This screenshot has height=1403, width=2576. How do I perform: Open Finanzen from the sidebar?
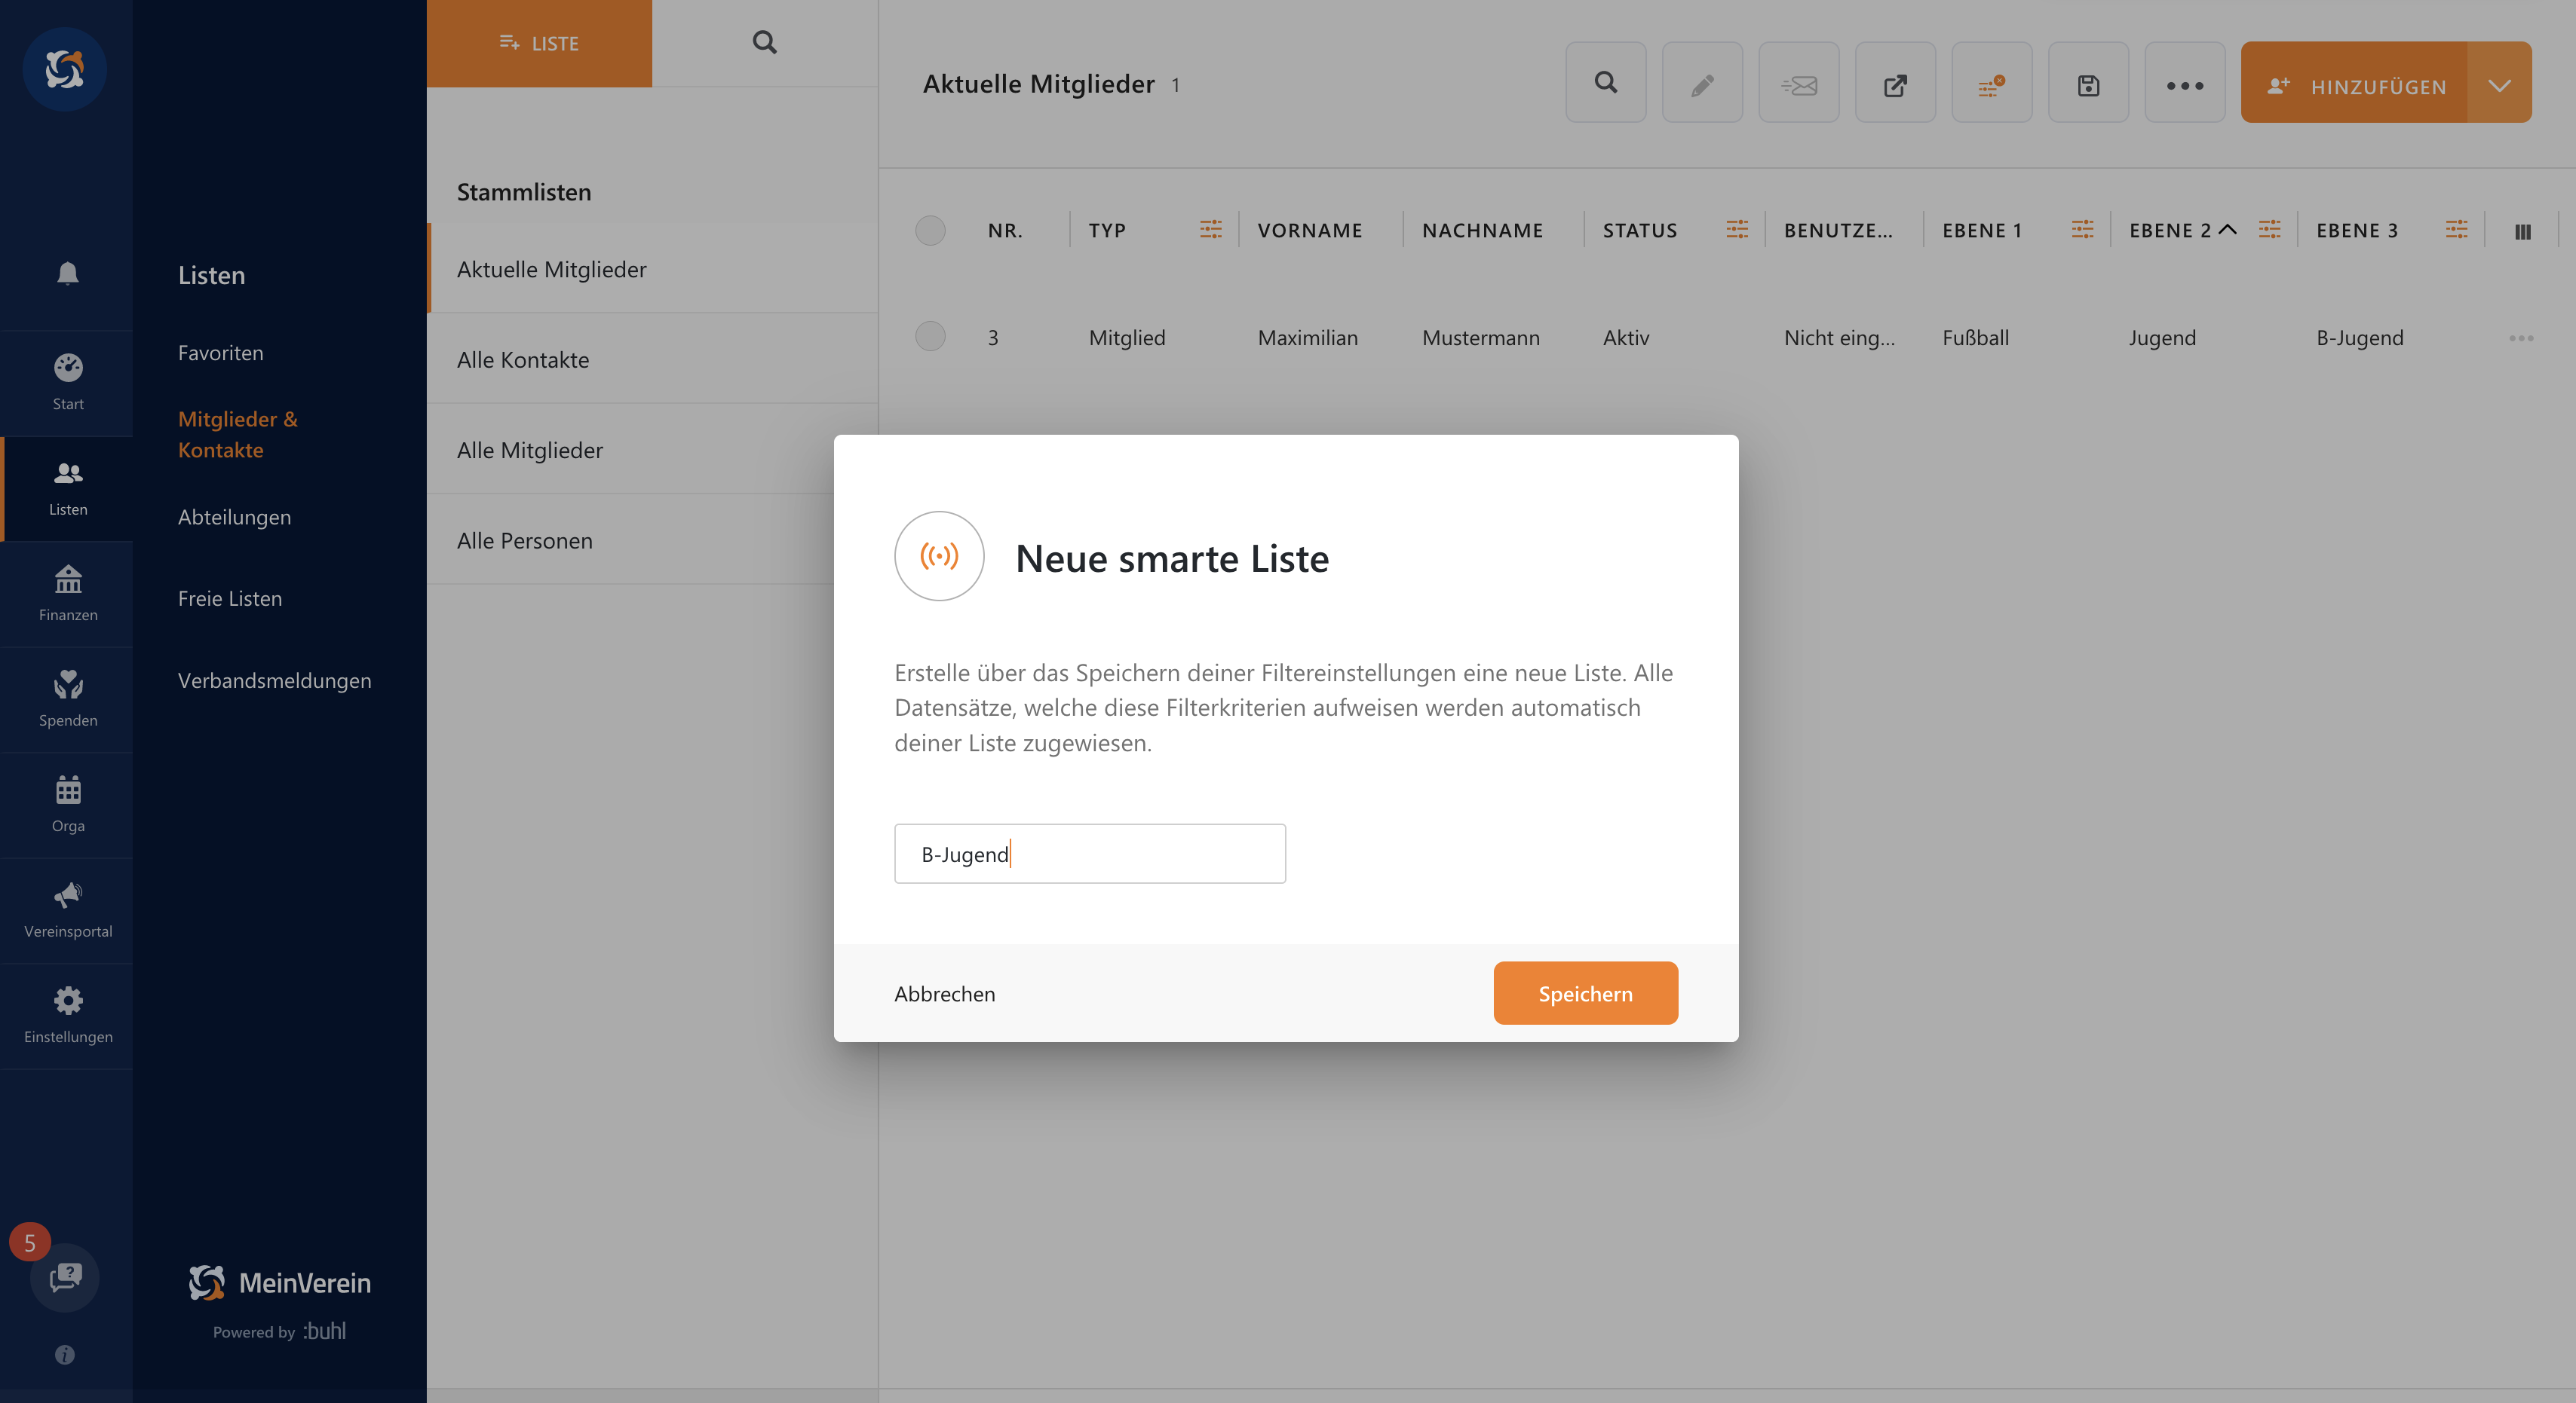tap(67, 594)
